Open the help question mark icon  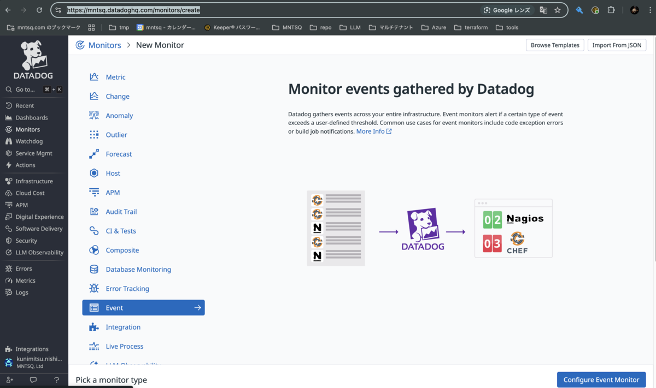click(x=57, y=380)
